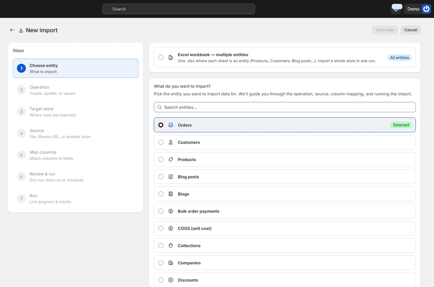Viewport: 434px width, 287px height.
Task: Select the Collections radio button
Action: coord(161,246)
